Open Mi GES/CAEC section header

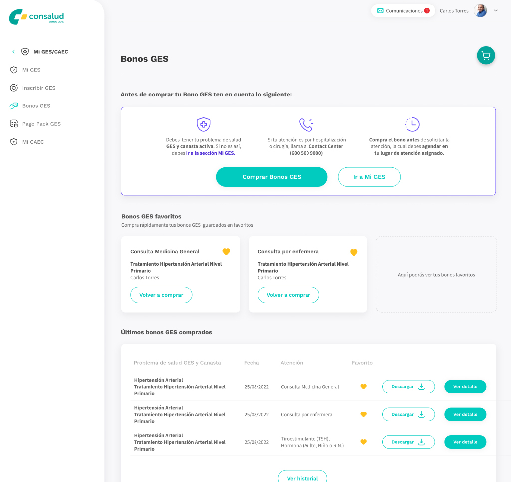click(x=50, y=52)
